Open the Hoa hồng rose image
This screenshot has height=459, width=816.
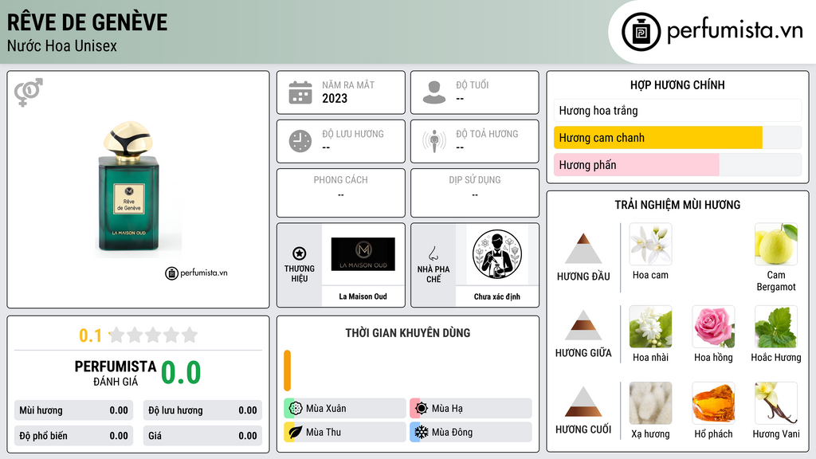click(713, 327)
